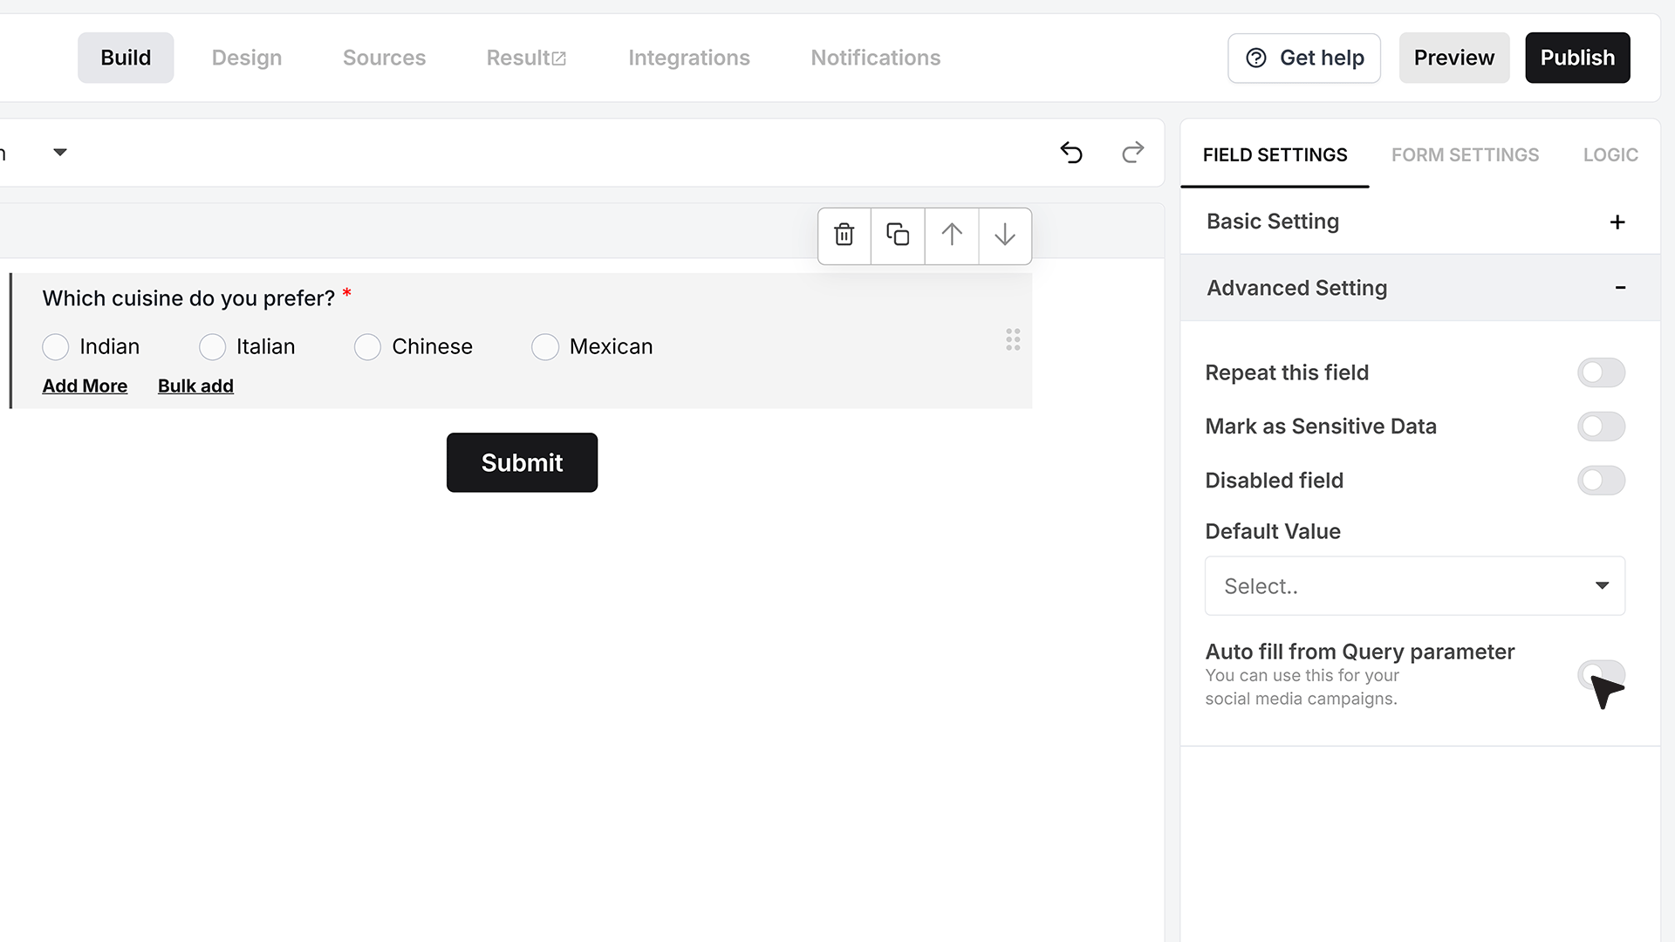Redo the last change

1132,153
